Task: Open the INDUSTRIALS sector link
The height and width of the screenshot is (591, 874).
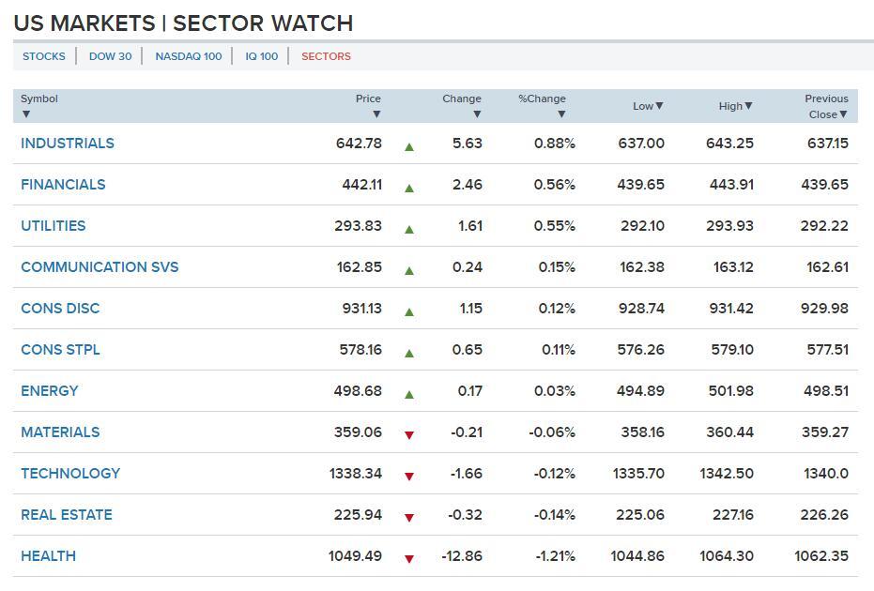Action: point(68,144)
